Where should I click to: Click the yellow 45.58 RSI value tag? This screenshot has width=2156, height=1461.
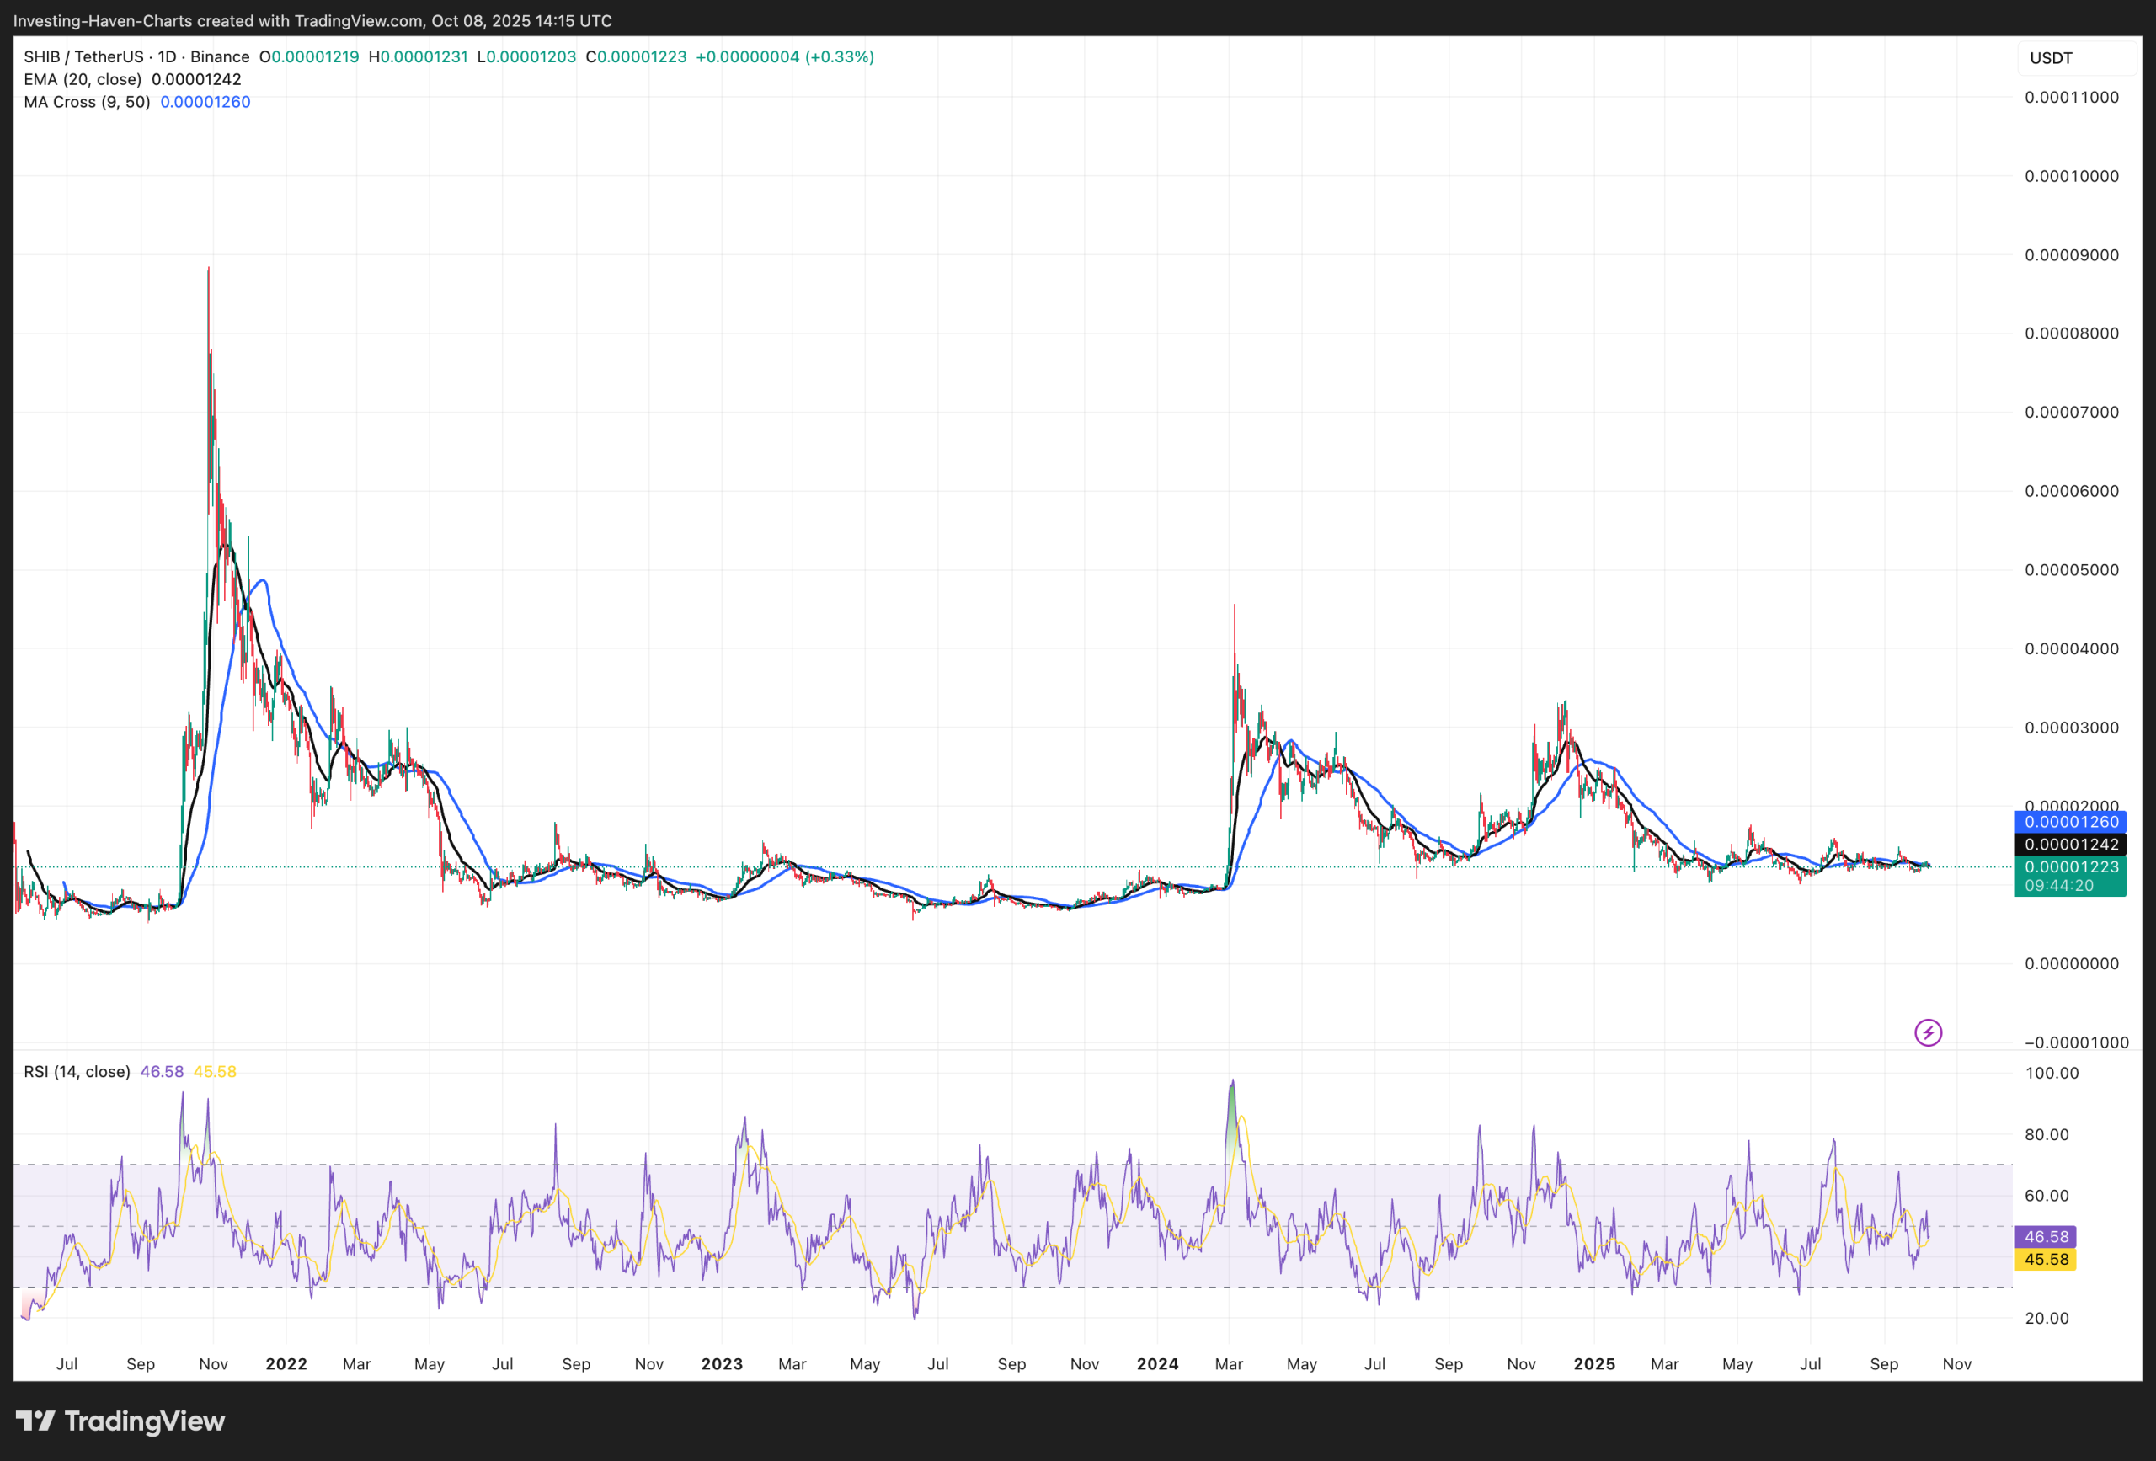2046,1259
